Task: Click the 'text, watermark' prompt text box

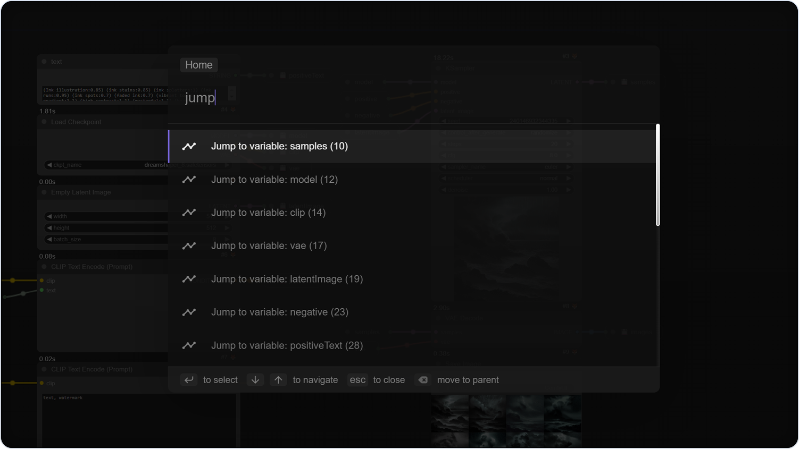Action: point(138,420)
